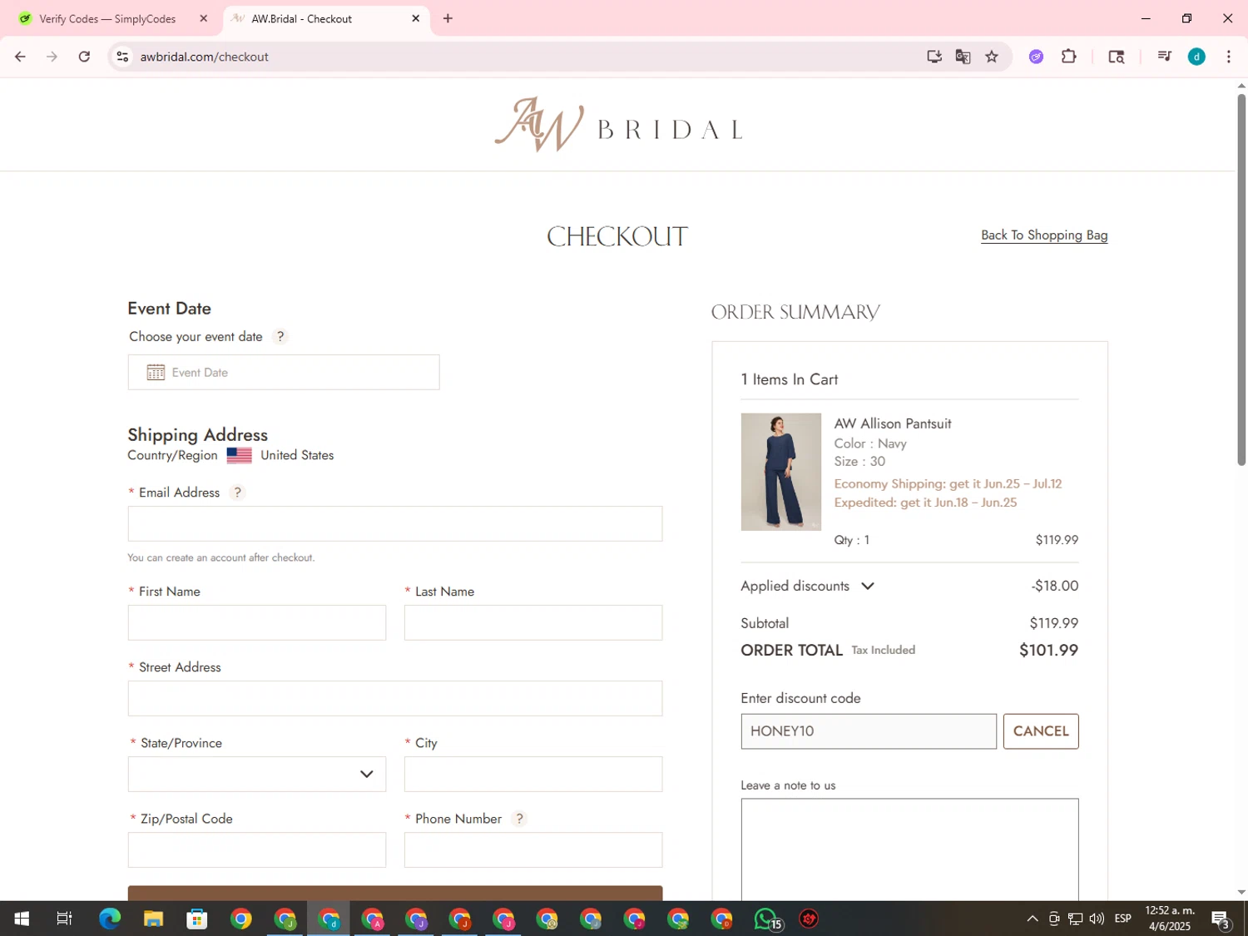The height and width of the screenshot is (936, 1248).
Task: Open the notification center icon
Action: point(1221,919)
